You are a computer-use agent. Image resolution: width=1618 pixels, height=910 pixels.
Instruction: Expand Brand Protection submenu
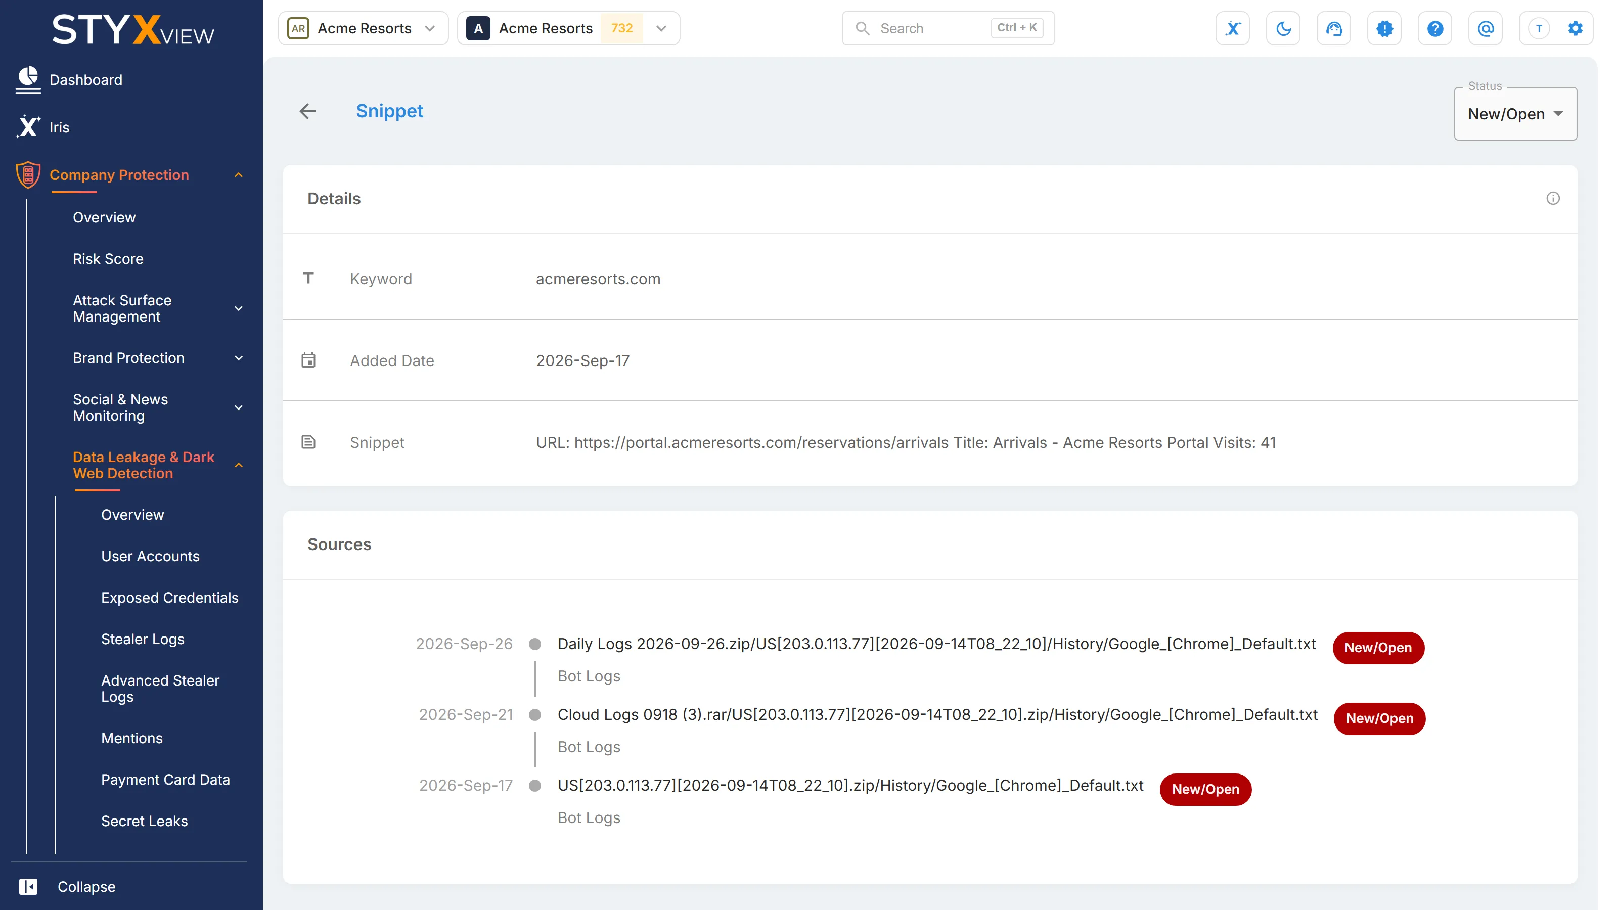point(239,358)
